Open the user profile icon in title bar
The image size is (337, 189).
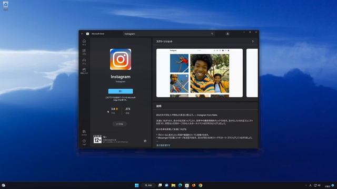coord(227,34)
